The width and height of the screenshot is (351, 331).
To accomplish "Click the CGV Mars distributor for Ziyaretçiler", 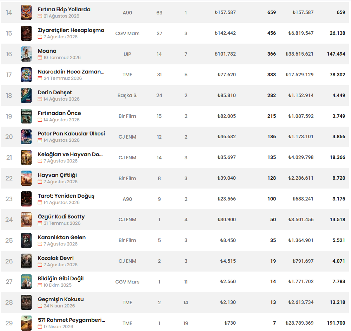I will (127, 33).
